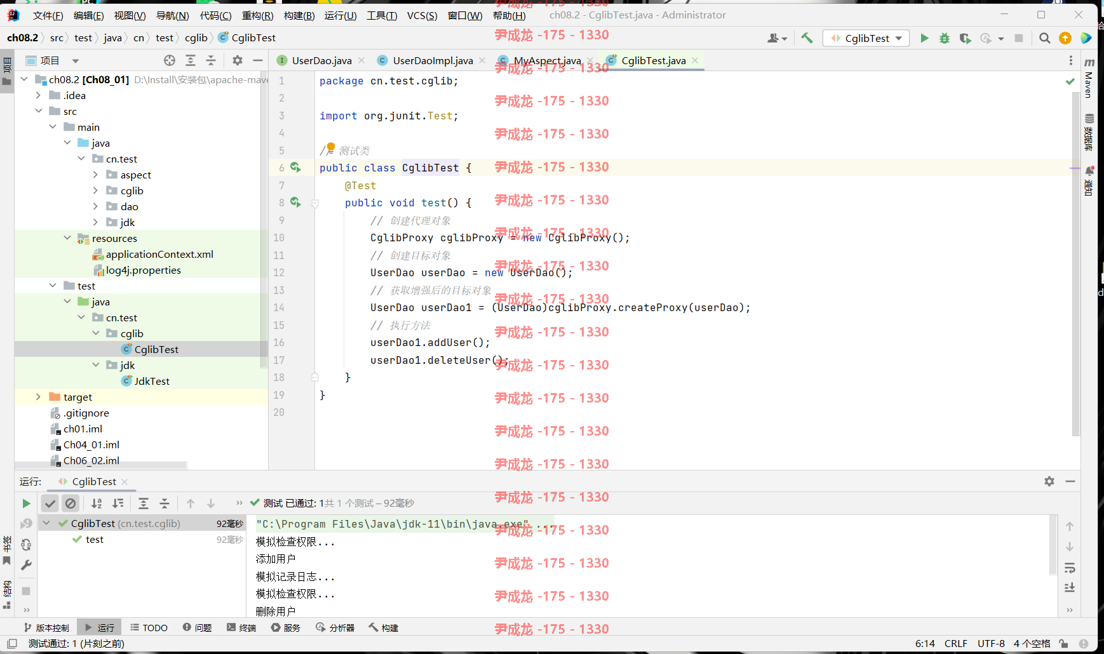This screenshot has width=1104, height=654.
Task: Open the 问题 problems tool window
Action: click(198, 627)
